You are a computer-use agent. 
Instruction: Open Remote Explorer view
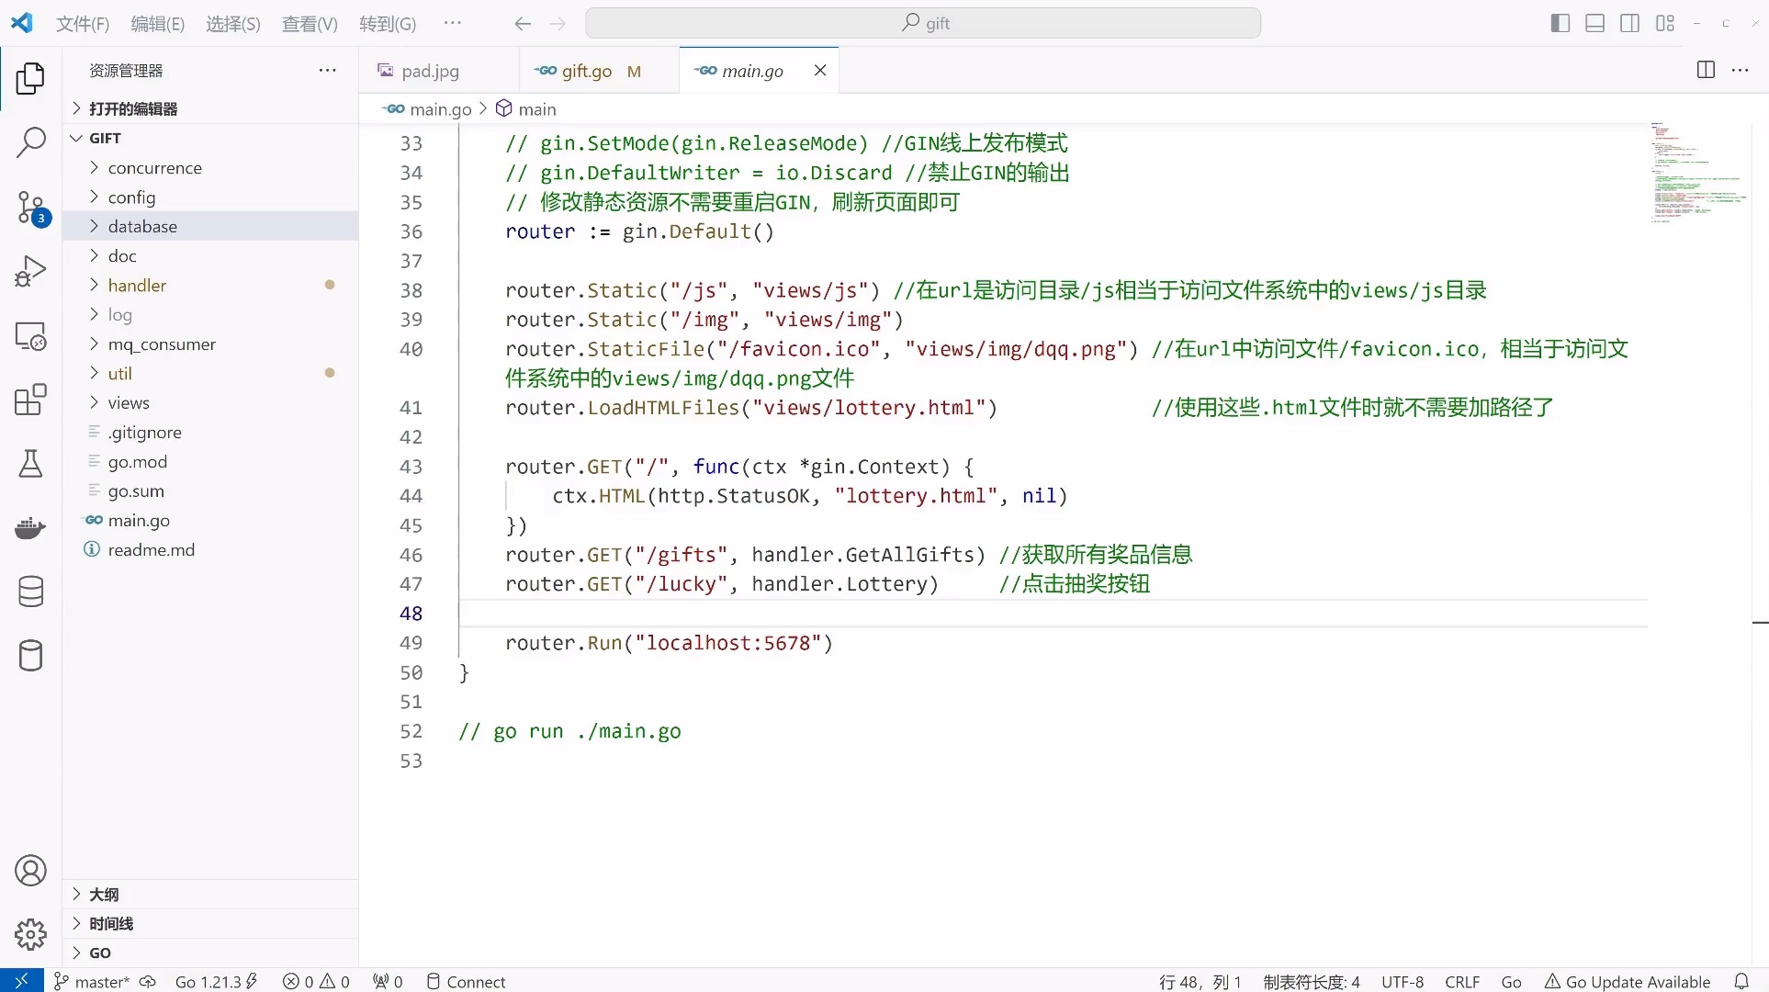[30, 335]
